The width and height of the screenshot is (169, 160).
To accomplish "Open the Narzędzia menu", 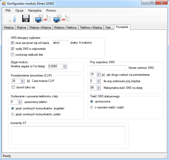I will click(35, 11).
